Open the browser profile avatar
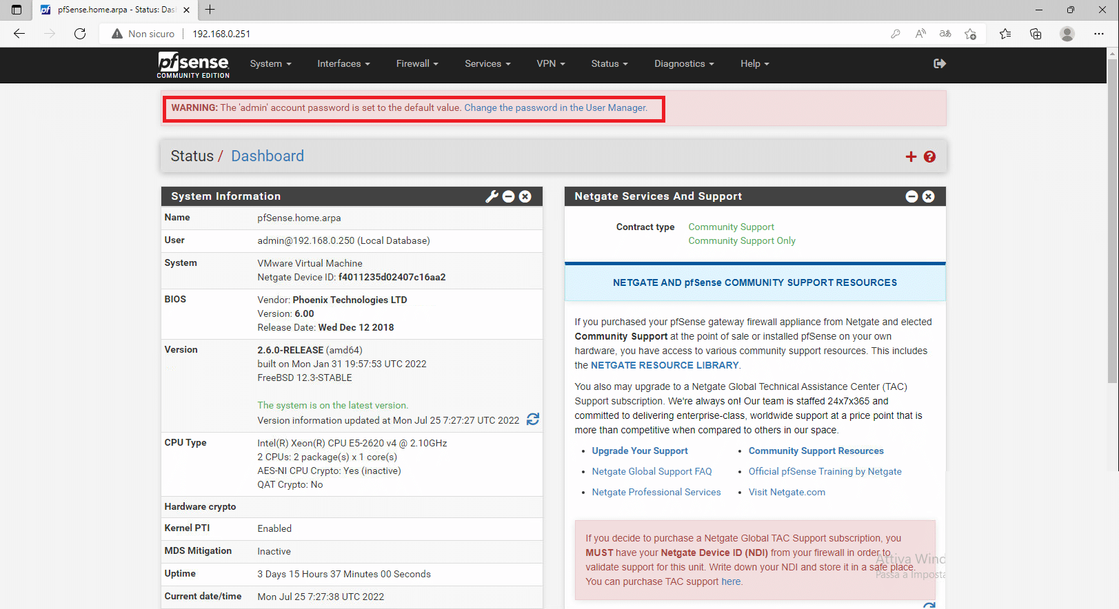Screen dimensions: 1119x609 [1067, 34]
